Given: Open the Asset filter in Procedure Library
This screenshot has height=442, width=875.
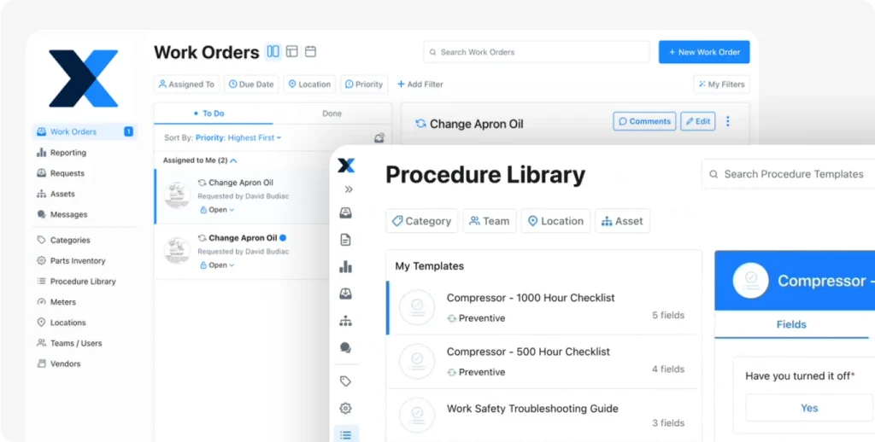Looking at the screenshot, I should point(622,221).
